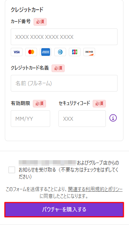Select the JCB card brand icon

75,52
